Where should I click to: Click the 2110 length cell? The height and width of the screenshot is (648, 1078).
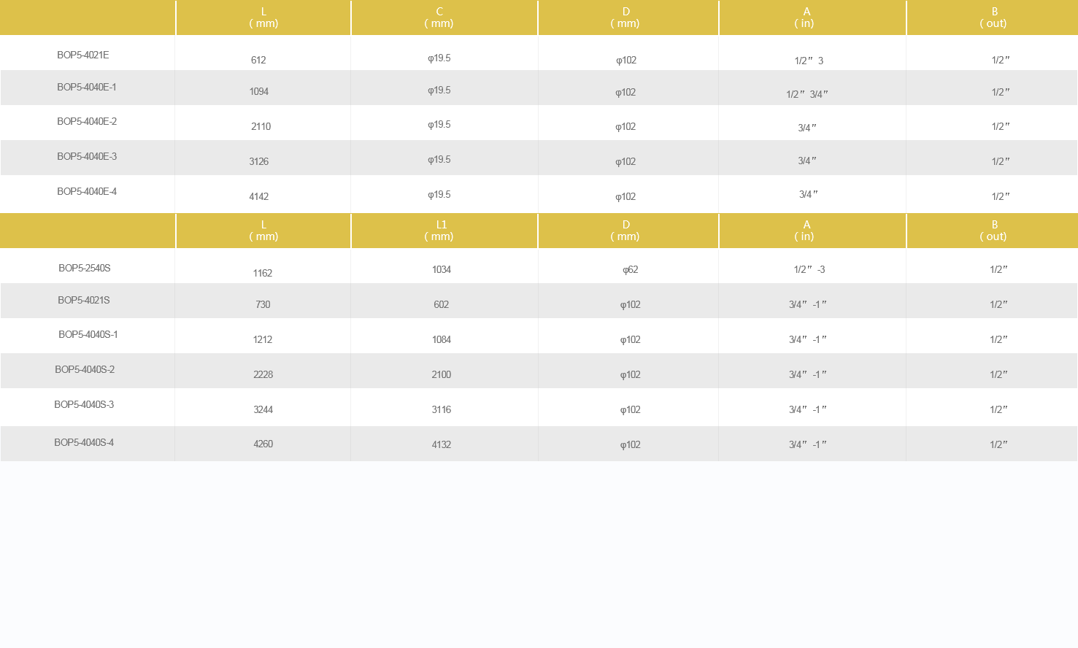pos(261,127)
